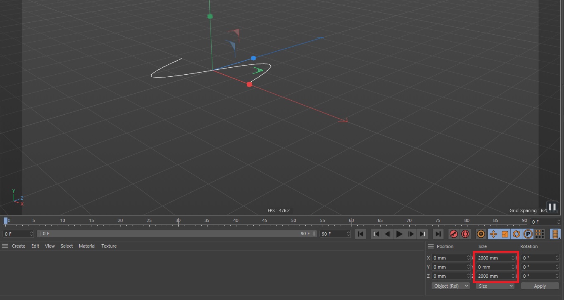Toggle Autokeying red circle button

465,234
